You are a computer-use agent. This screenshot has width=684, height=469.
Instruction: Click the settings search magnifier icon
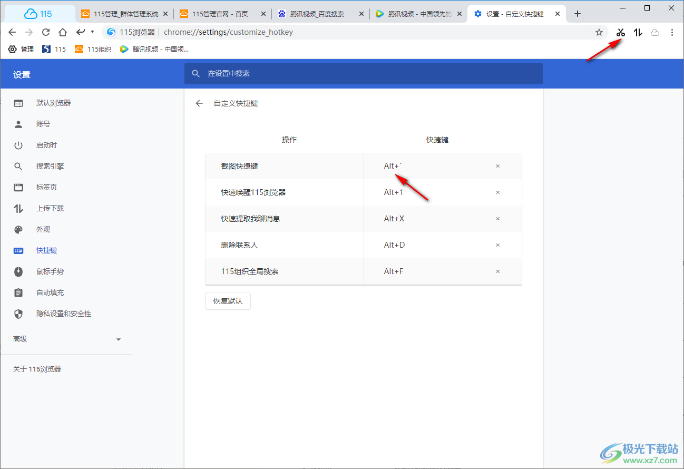[x=196, y=74]
